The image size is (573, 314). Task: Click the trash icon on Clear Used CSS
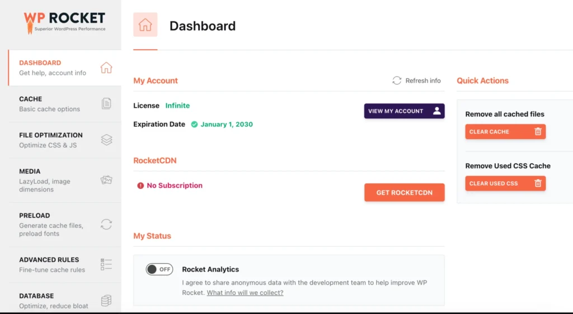[x=538, y=183]
